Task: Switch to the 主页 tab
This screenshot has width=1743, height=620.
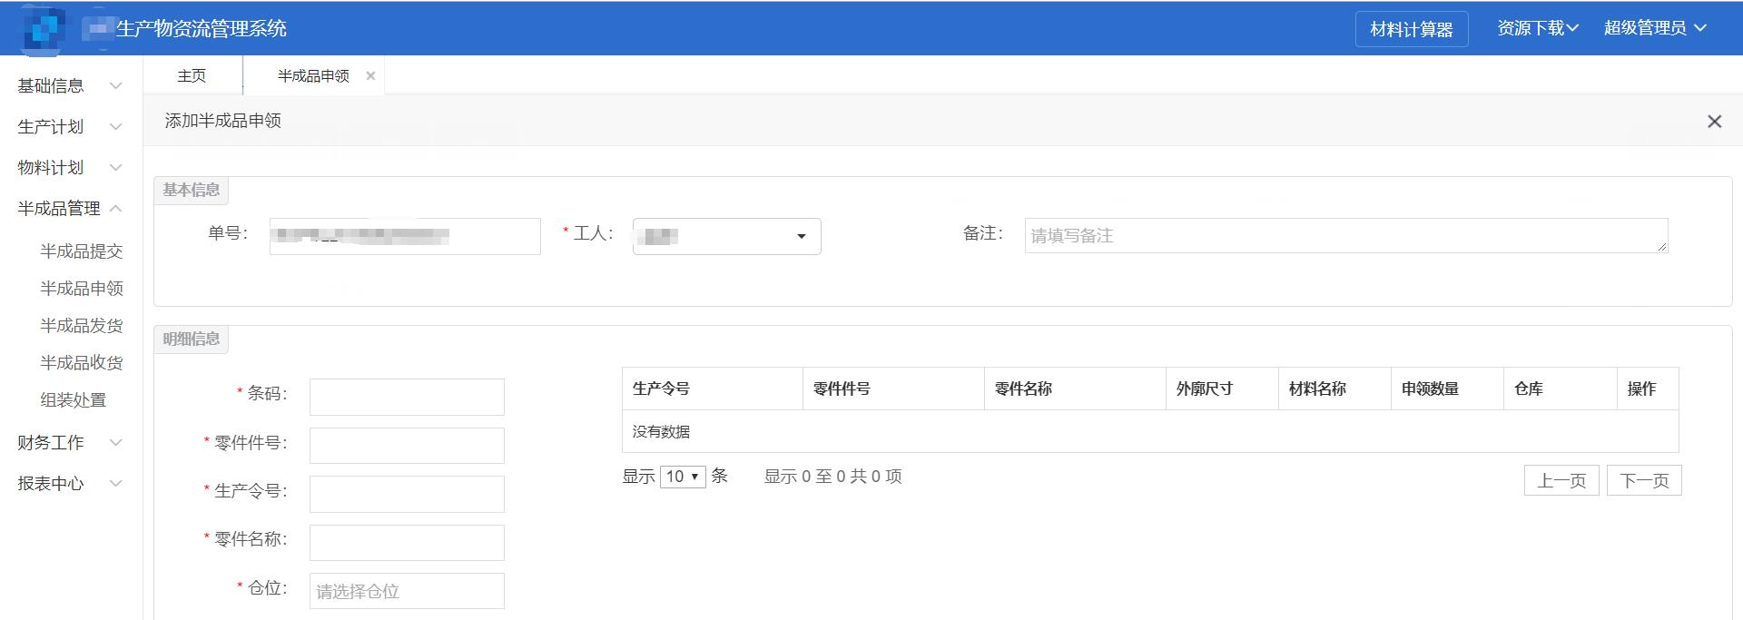Action: click(192, 76)
